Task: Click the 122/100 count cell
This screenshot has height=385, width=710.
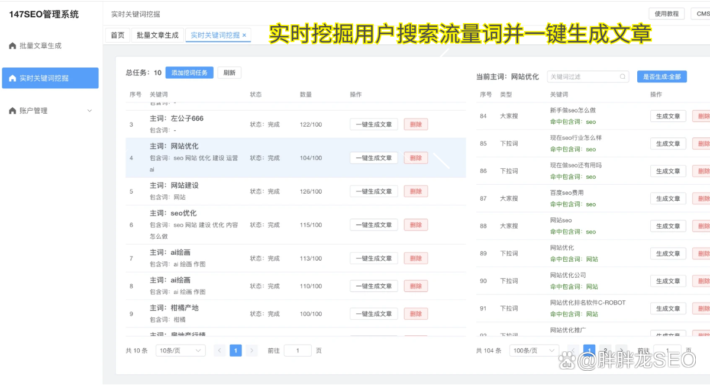Action: pyautogui.click(x=311, y=124)
